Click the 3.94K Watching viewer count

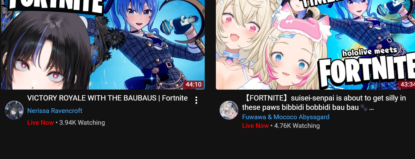coord(82,123)
